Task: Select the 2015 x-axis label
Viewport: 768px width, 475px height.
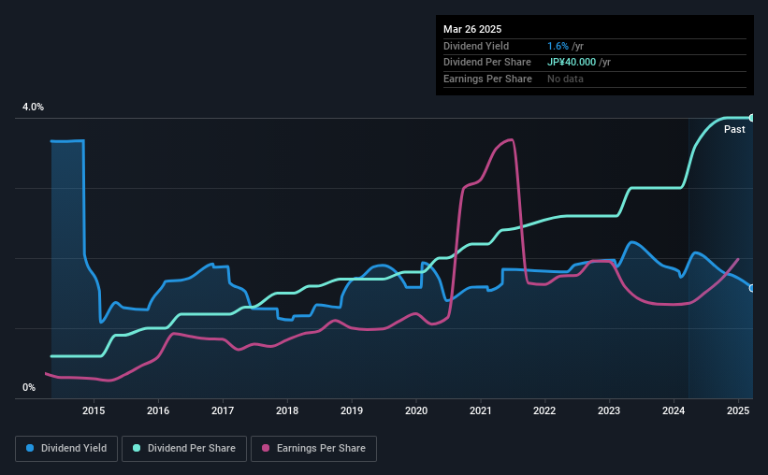Action: tap(94, 410)
